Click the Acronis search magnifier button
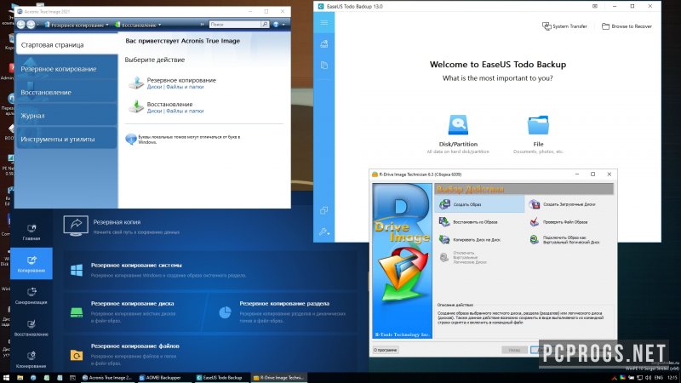 coord(265,25)
